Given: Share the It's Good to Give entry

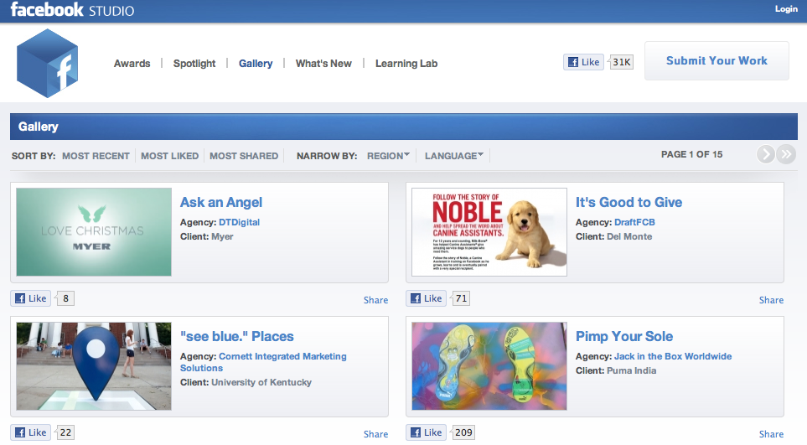Looking at the screenshot, I should [771, 300].
